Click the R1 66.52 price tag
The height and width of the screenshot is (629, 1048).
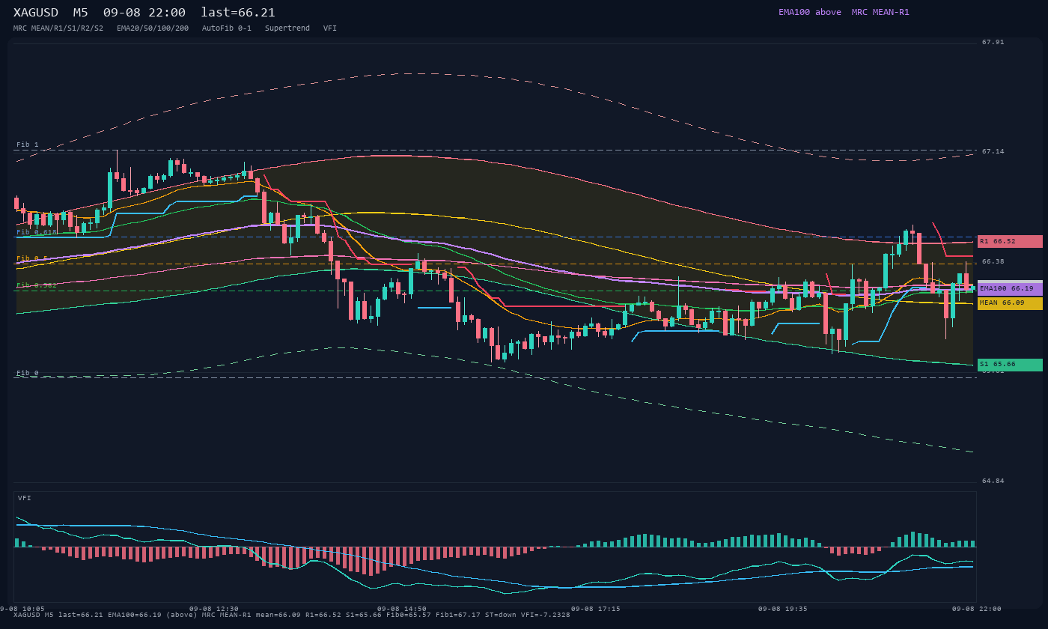1010,241
